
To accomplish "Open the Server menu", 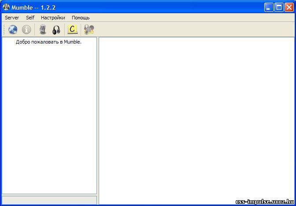I will point(12,18).
